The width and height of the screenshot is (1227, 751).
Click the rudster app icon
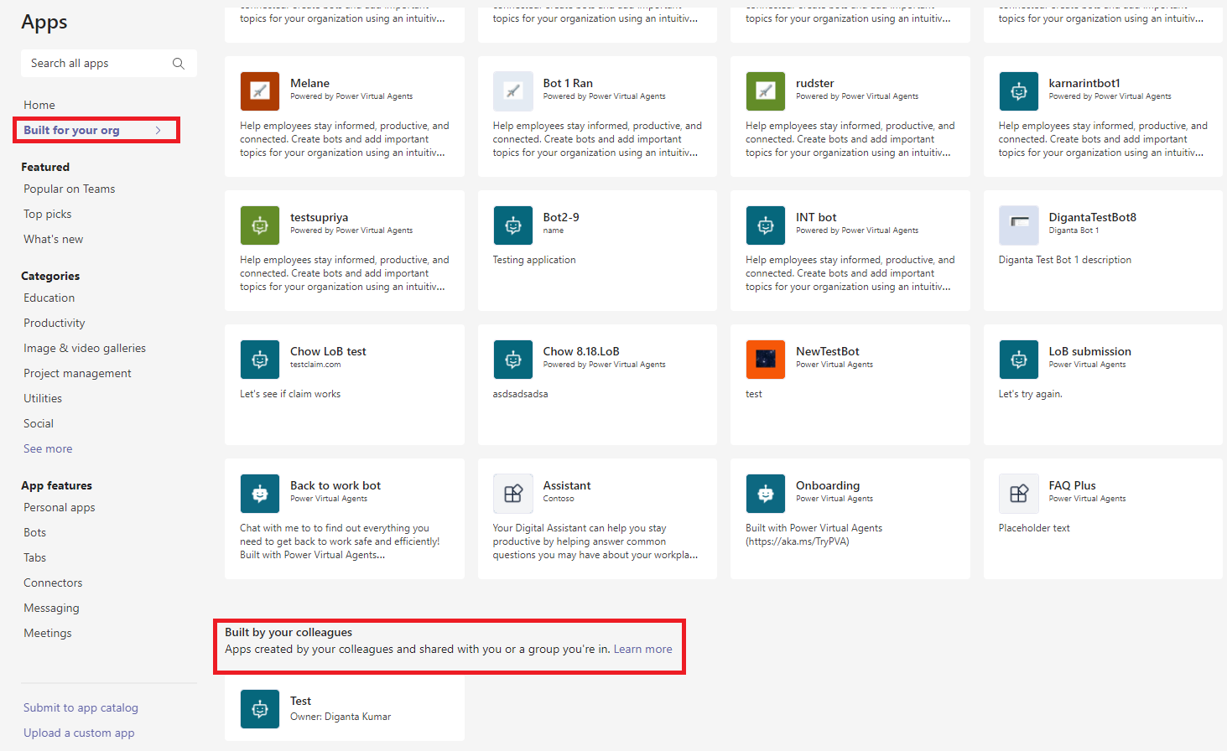tap(766, 91)
